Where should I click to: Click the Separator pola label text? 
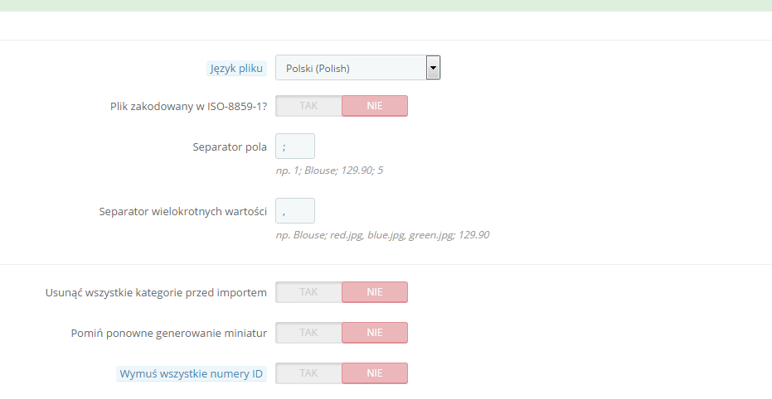click(x=229, y=147)
